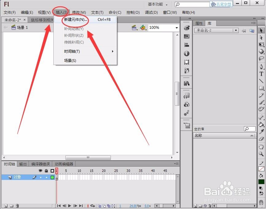This screenshot has height=209, width=266.
Task: Select the Lasso tool
Action: coord(261,59)
